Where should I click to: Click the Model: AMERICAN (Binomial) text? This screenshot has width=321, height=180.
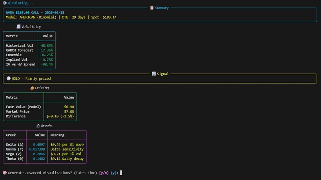tap(31, 17)
